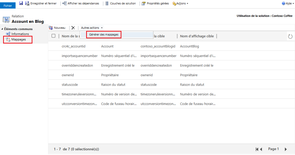Click the Couches de solution icon

click(x=107, y=3)
